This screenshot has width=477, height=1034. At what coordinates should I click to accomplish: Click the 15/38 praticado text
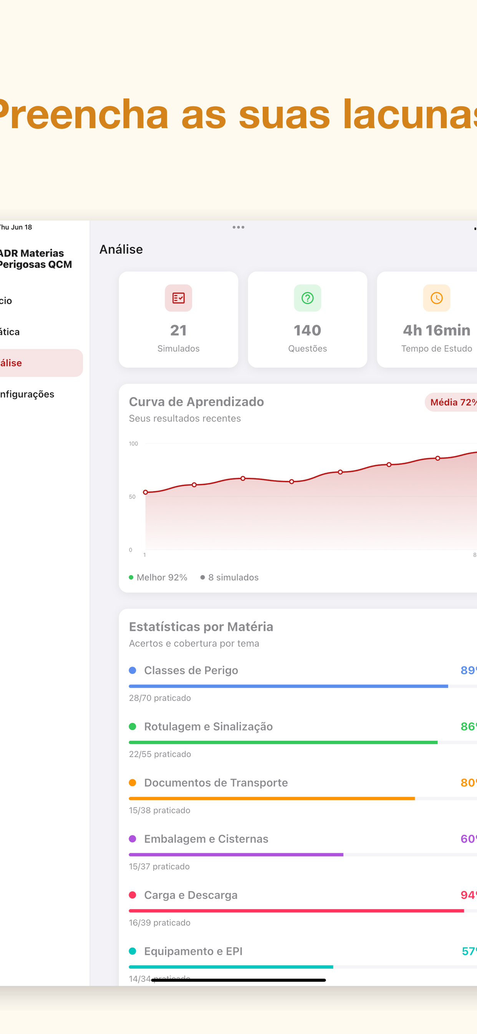[x=159, y=811]
